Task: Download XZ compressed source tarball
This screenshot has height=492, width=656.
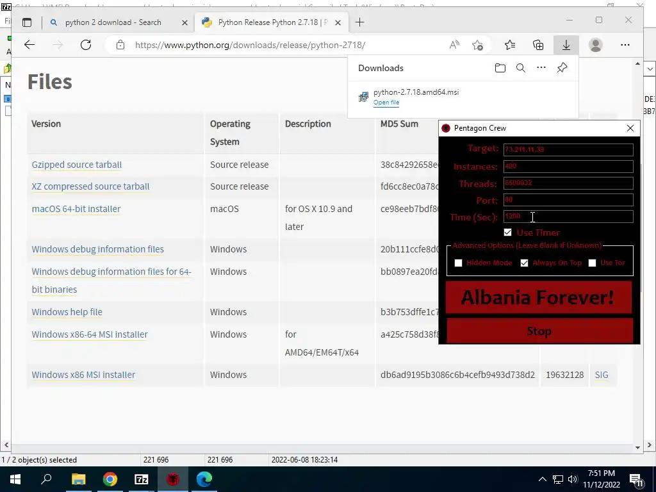Action: point(90,186)
